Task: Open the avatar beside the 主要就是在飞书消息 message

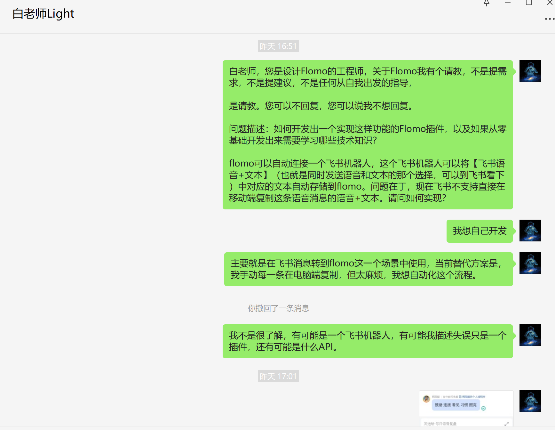Action: point(530,263)
